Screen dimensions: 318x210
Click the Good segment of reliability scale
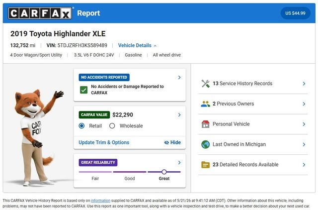coord(130,172)
